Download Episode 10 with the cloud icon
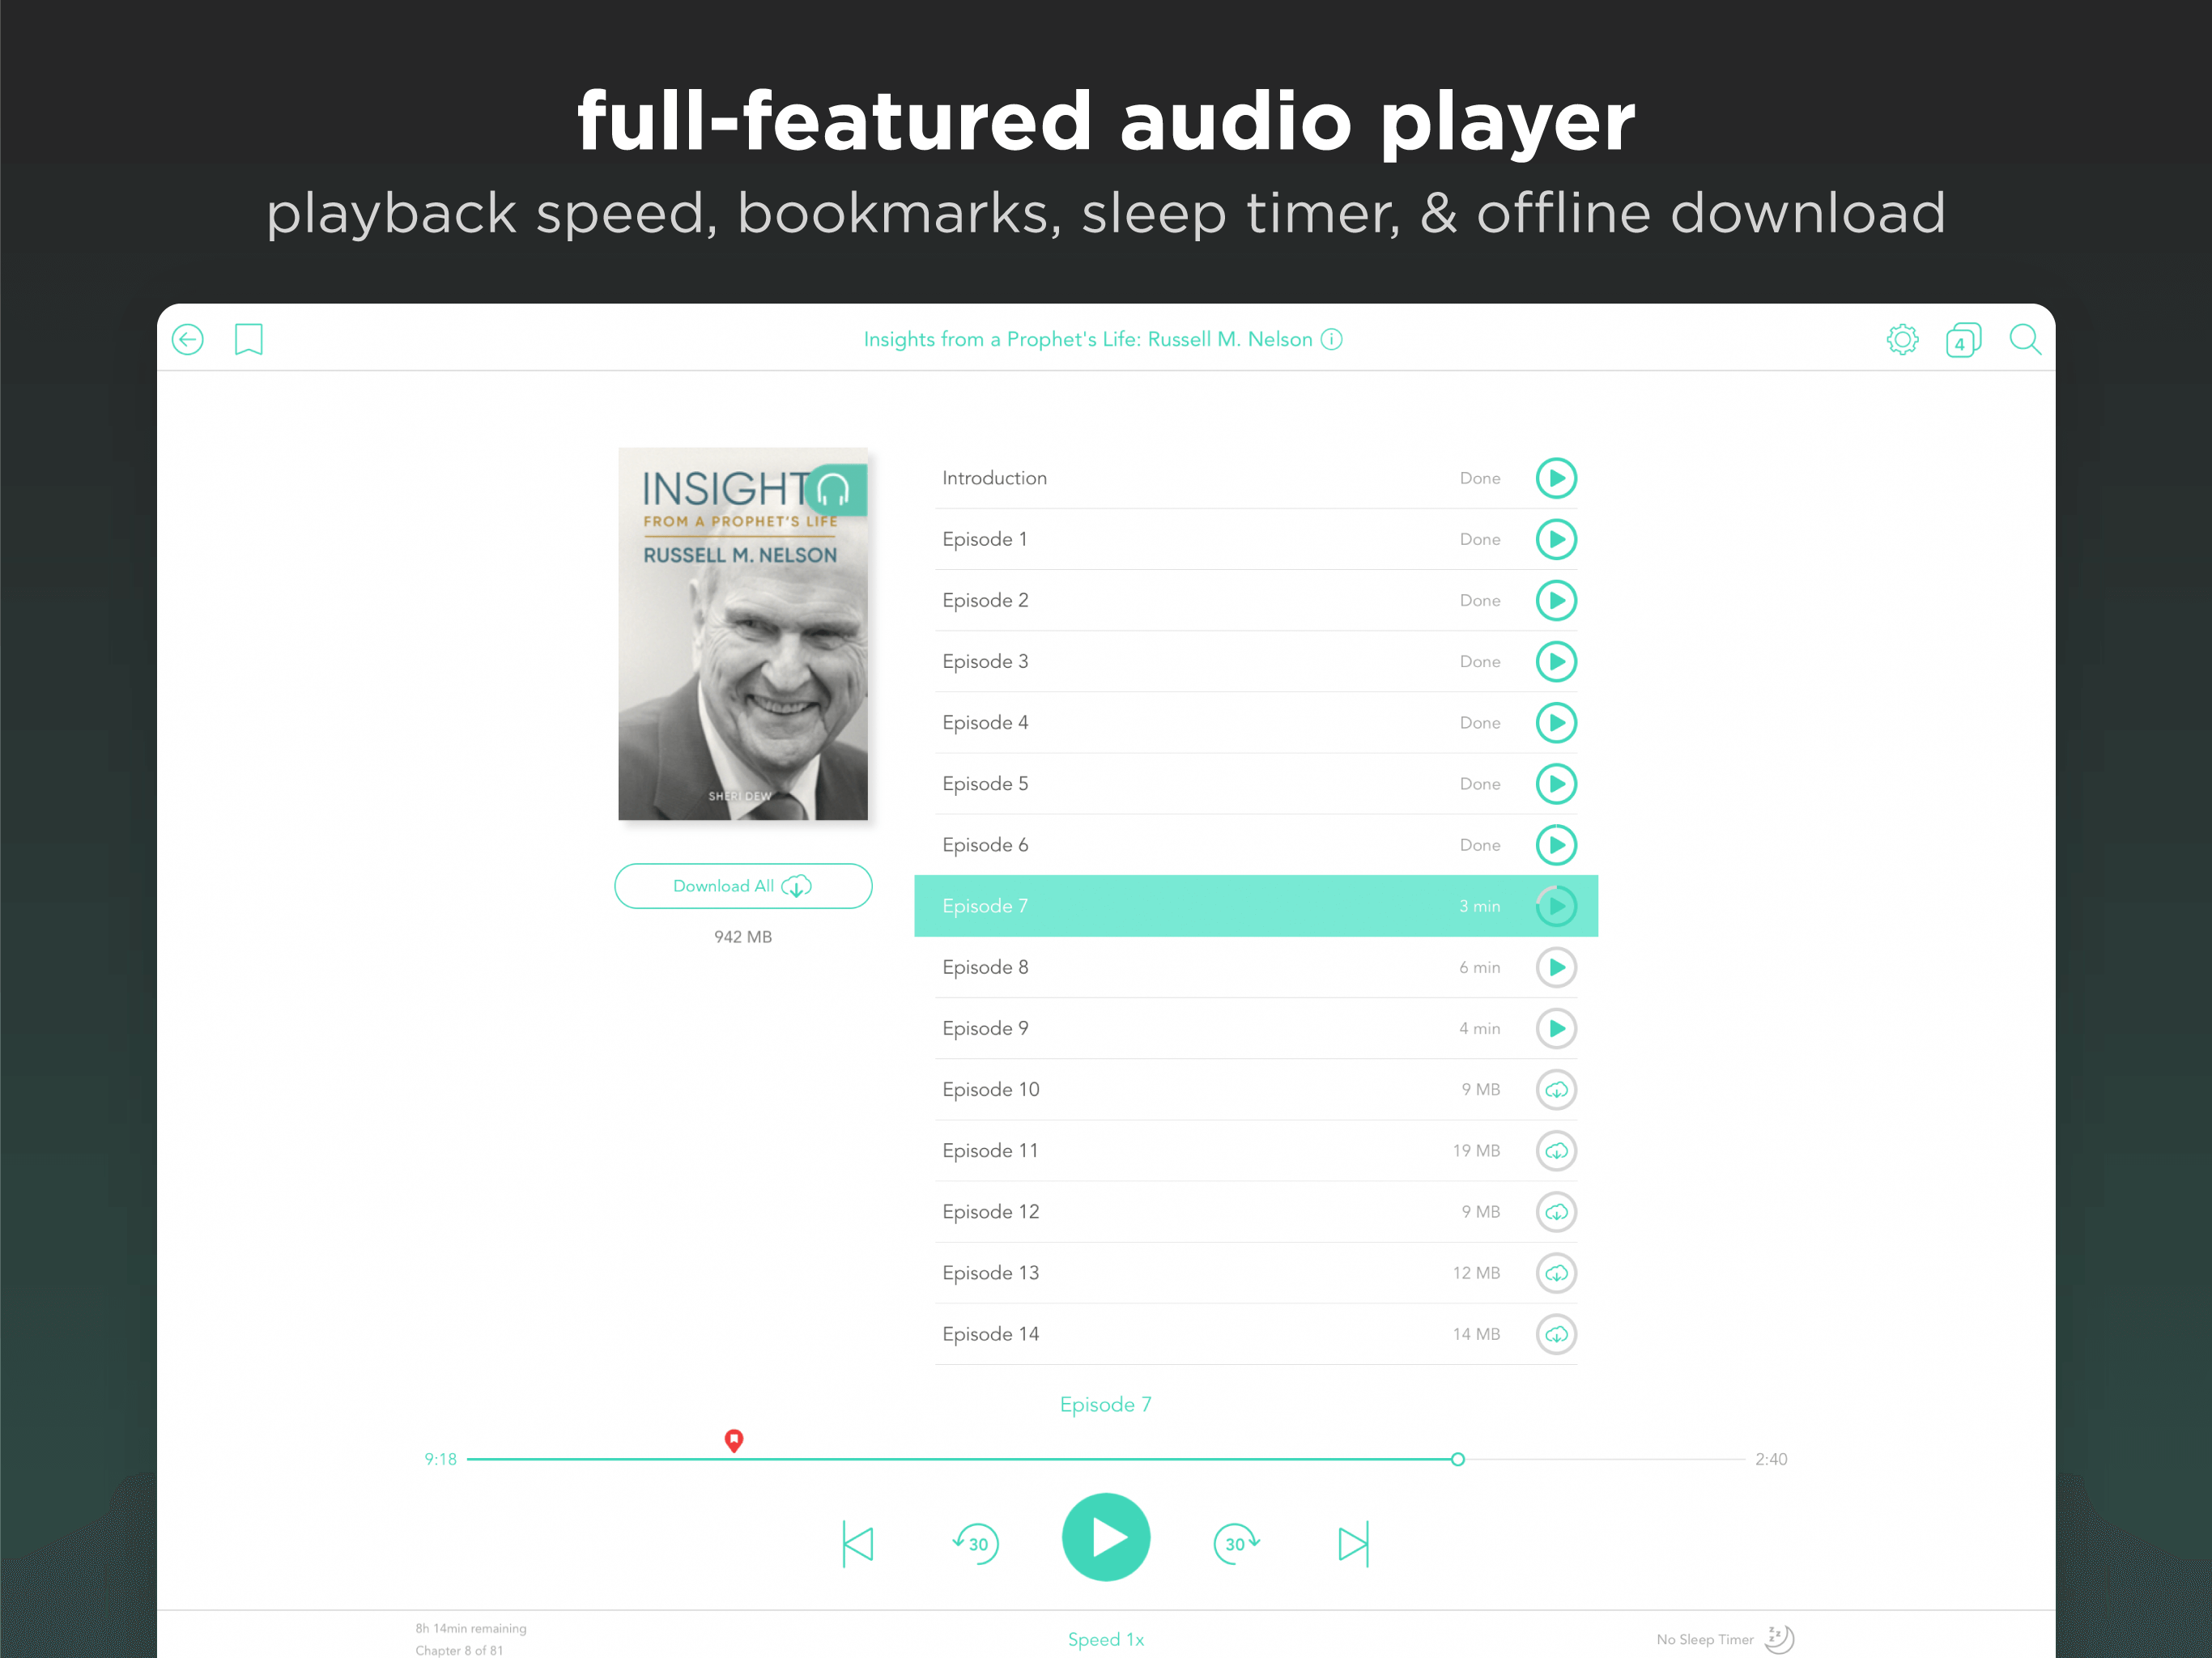 pyautogui.click(x=1556, y=1090)
